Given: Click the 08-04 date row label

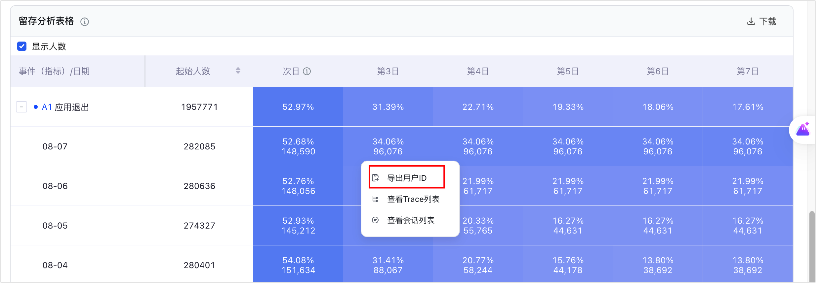Looking at the screenshot, I should (55, 265).
